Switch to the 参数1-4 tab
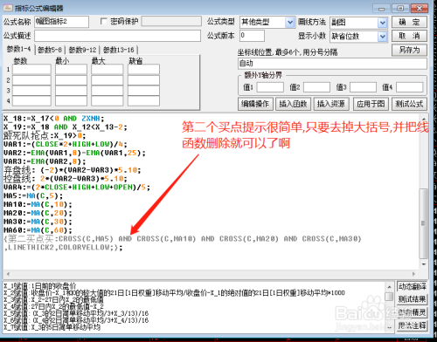 tap(19, 49)
